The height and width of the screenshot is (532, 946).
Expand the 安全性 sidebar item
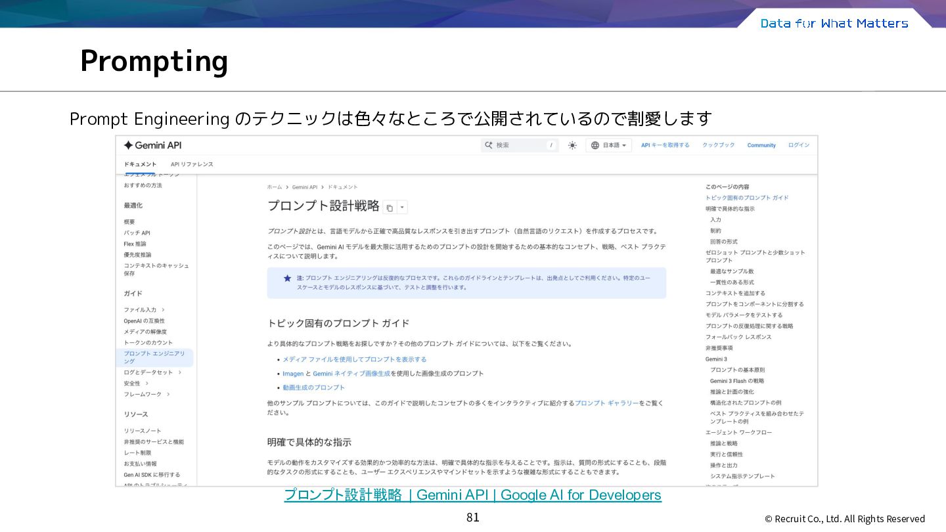tap(136, 384)
